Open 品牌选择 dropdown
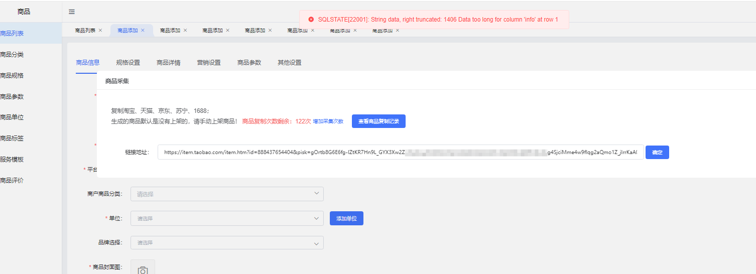The height and width of the screenshot is (274, 756). pyautogui.click(x=227, y=242)
